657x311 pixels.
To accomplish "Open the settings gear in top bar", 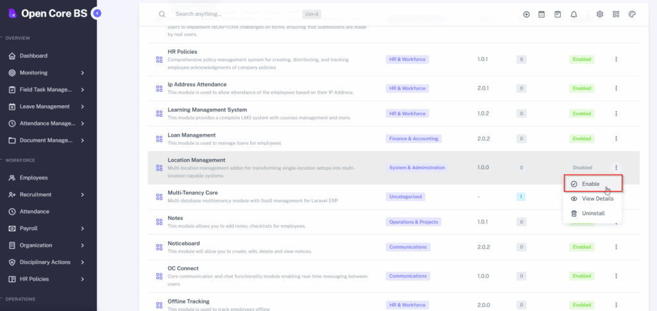I will [x=600, y=14].
